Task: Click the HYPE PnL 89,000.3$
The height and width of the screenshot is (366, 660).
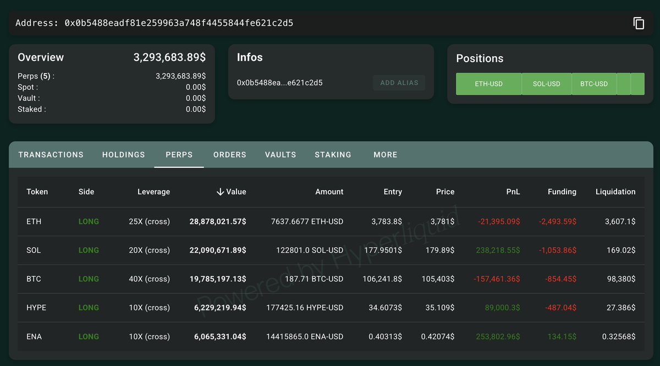Action: point(502,307)
